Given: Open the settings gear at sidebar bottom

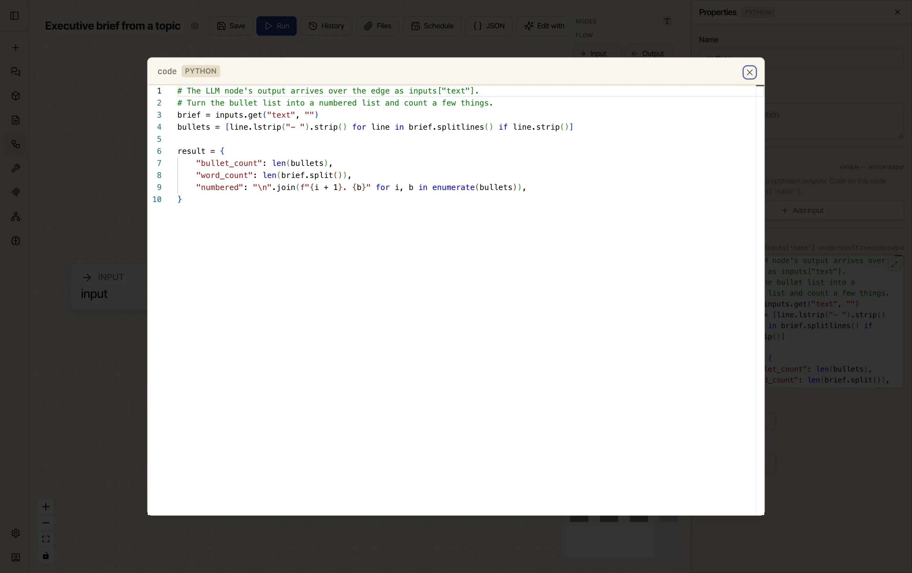Looking at the screenshot, I should pos(15,533).
